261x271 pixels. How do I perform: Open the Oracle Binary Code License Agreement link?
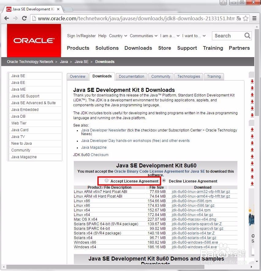pyautogui.click(x=160, y=171)
